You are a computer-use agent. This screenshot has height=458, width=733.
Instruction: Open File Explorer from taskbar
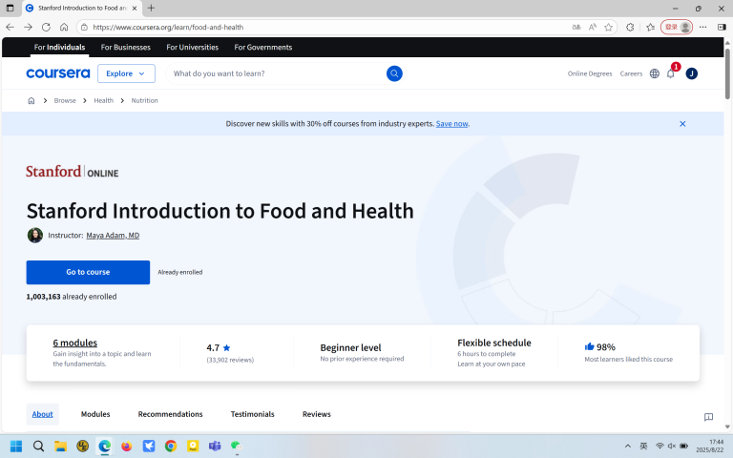coord(60,447)
